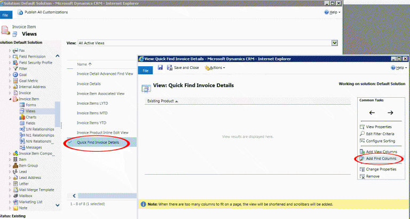Select the Quick Find Invoice Details row
The width and height of the screenshot is (410, 219).
point(102,142)
